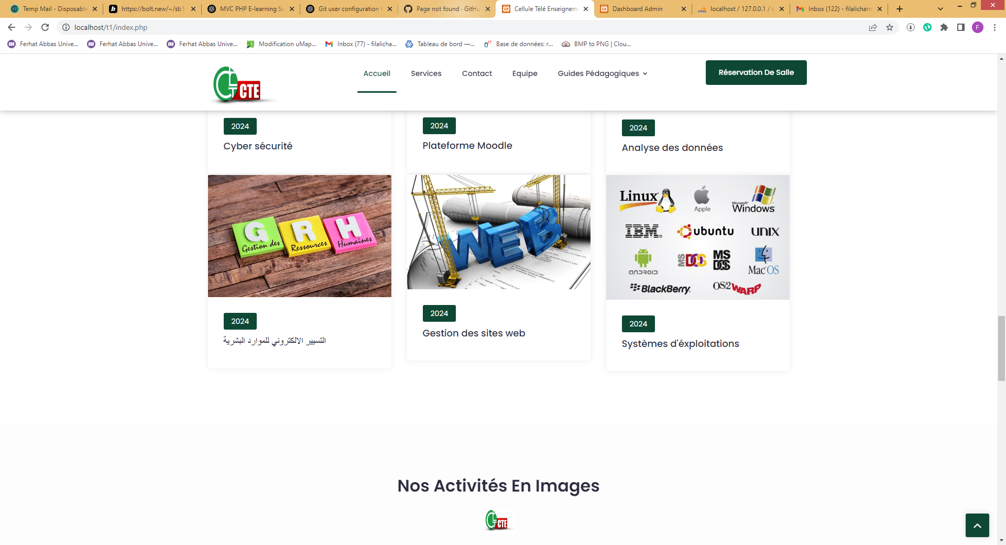
Task: Click the Nos Activités En Images heading
Action: pos(498,486)
